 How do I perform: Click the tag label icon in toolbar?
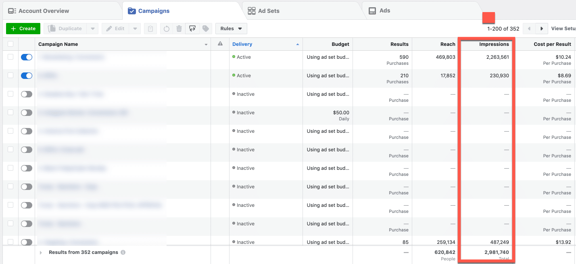click(x=206, y=29)
